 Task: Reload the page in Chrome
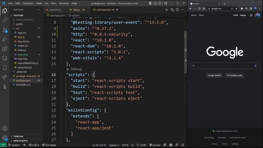[x=199, y=9]
